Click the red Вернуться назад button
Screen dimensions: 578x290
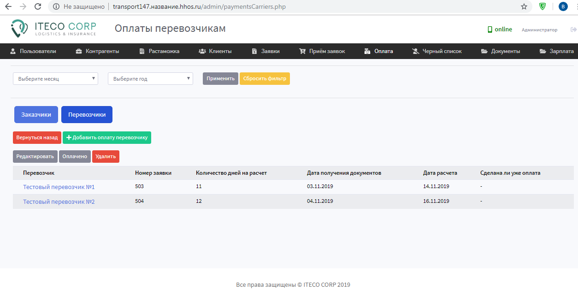pos(37,137)
